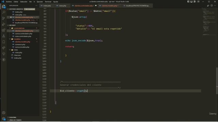
Task: Open rutas.controlador.php in controladores folder
Action: point(23,36)
